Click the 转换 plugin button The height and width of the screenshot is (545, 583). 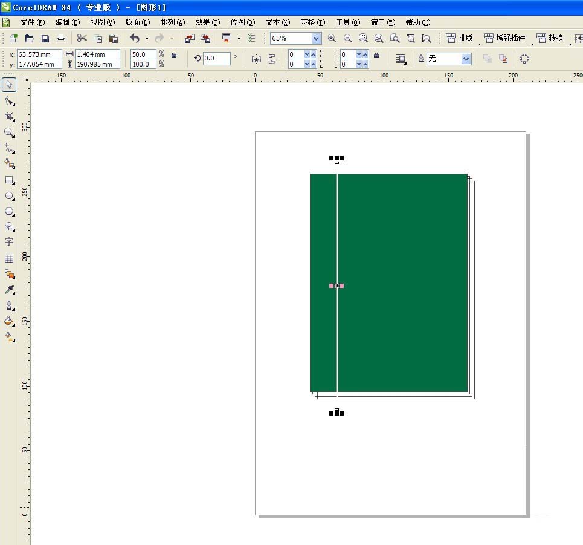pyautogui.click(x=550, y=38)
